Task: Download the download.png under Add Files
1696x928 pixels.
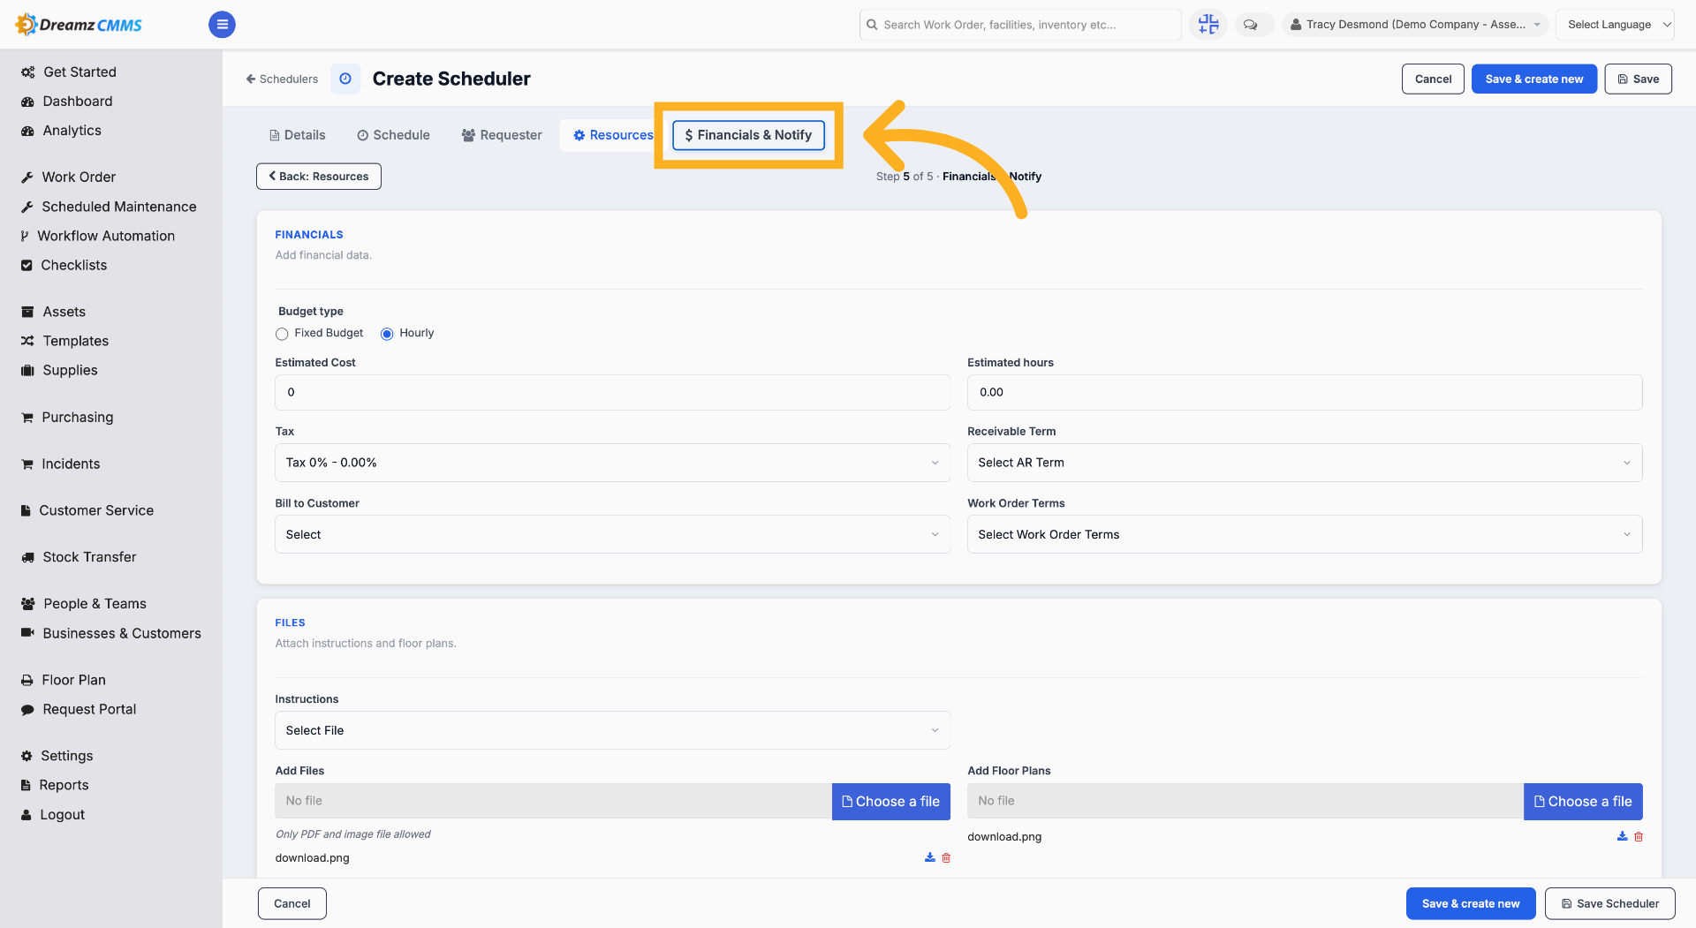Action: click(x=929, y=857)
